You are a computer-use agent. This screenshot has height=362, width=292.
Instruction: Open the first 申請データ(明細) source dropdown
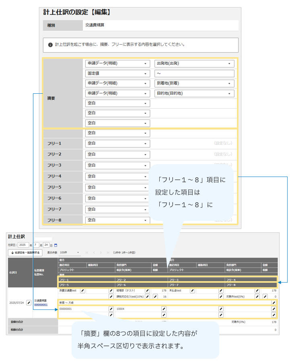tap(117, 64)
